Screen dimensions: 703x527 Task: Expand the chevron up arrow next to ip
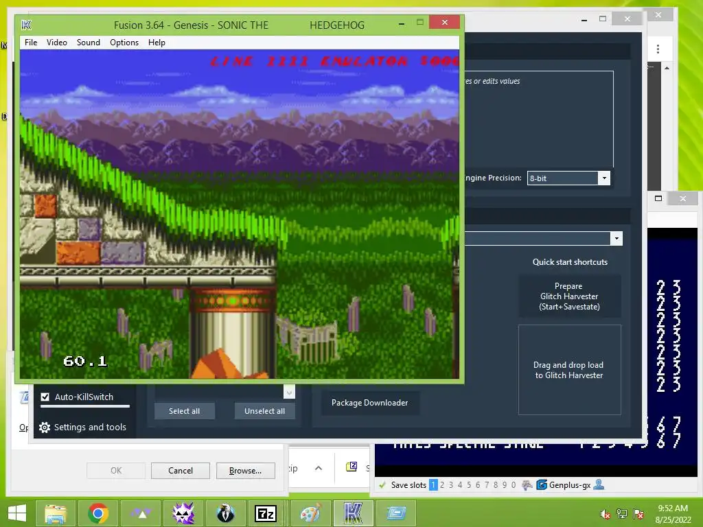click(319, 468)
